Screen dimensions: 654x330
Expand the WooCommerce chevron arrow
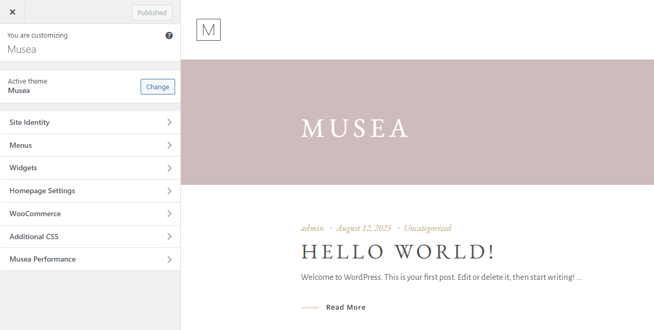point(169,214)
